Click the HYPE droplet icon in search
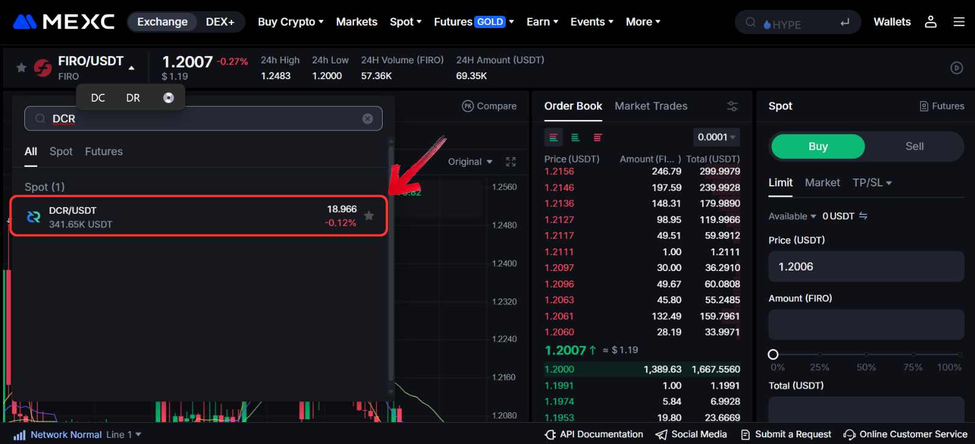Viewport: 975px width, 444px height. (767, 25)
